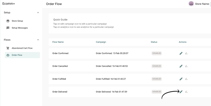211x106 pixels.
Task: View analytics for Order Fulfilled
Action: click(x=186, y=79)
